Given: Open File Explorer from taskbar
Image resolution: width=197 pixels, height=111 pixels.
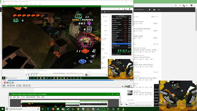Looking at the screenshot, I should click(58, 109).
